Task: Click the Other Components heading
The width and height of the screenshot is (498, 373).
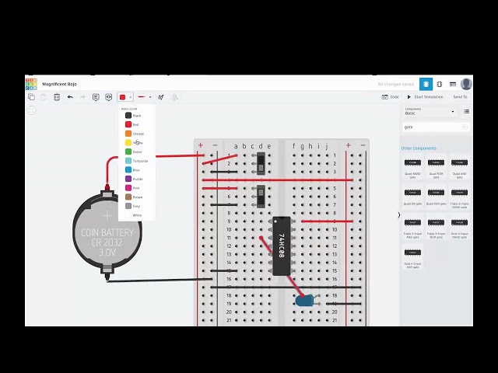Action: tap(419, 148)
